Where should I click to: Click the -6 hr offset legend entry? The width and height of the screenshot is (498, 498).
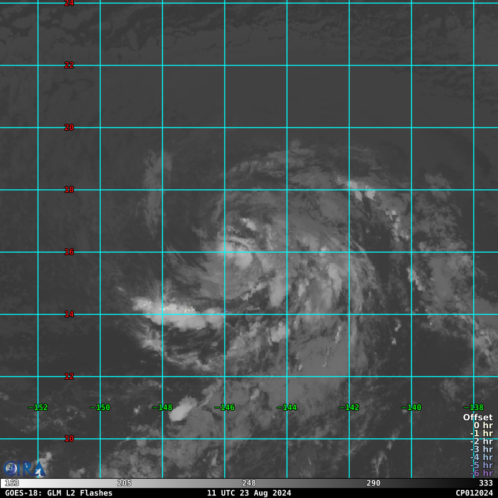(481, 473)
